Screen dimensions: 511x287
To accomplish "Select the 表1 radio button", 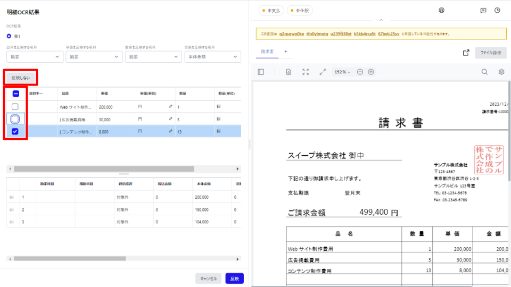I will 9,36.
